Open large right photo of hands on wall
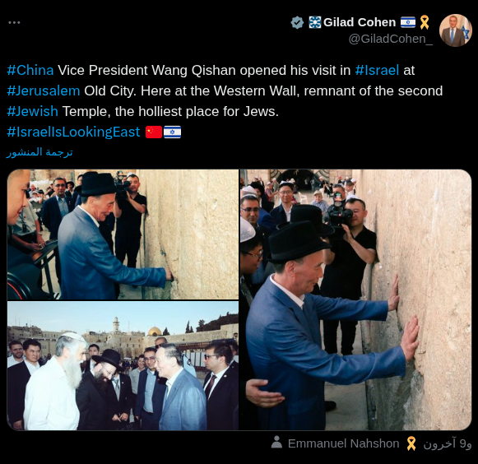 coord(355,300)
